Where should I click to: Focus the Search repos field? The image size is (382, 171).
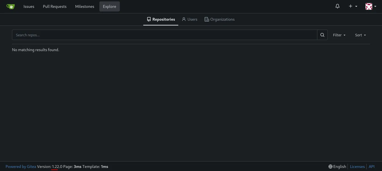tap(165, 35)
